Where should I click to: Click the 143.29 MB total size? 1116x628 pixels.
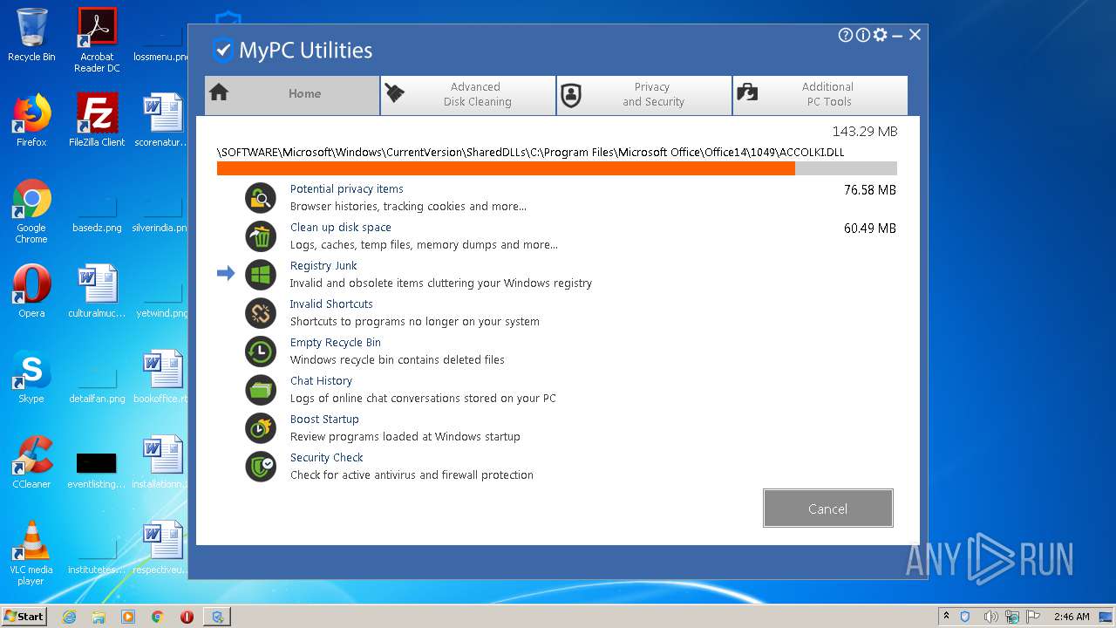coord(864,132)
